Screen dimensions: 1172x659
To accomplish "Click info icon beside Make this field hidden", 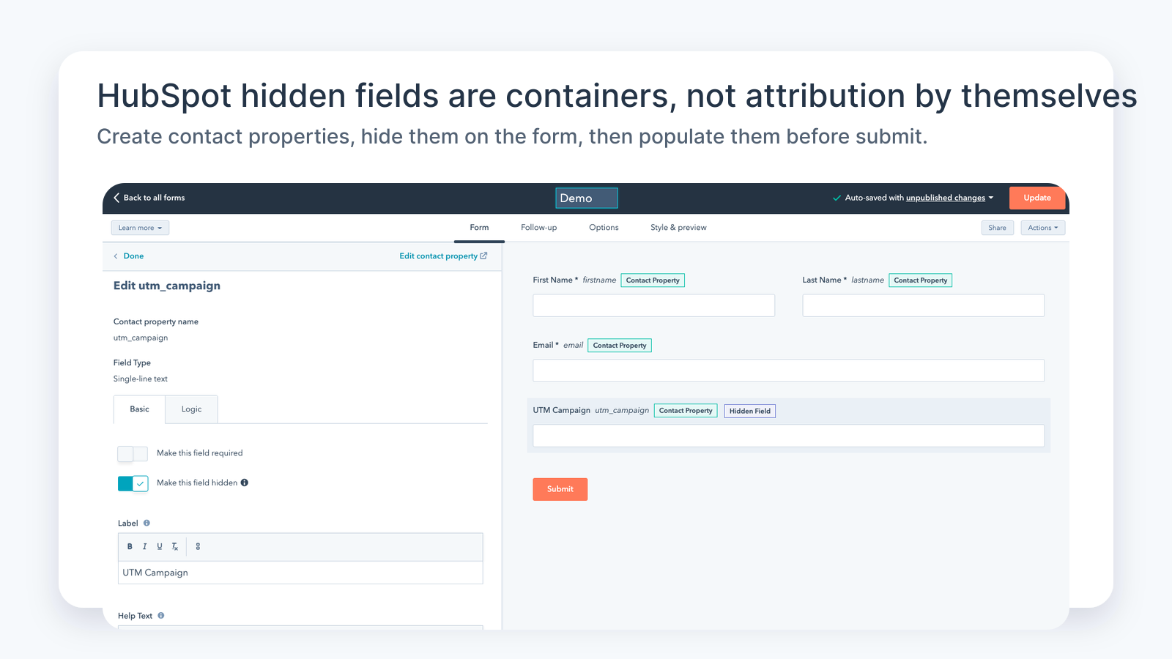I will coord(245,483).
